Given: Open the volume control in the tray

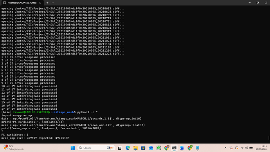Looking at the screenshot, I should pos(247,148).
